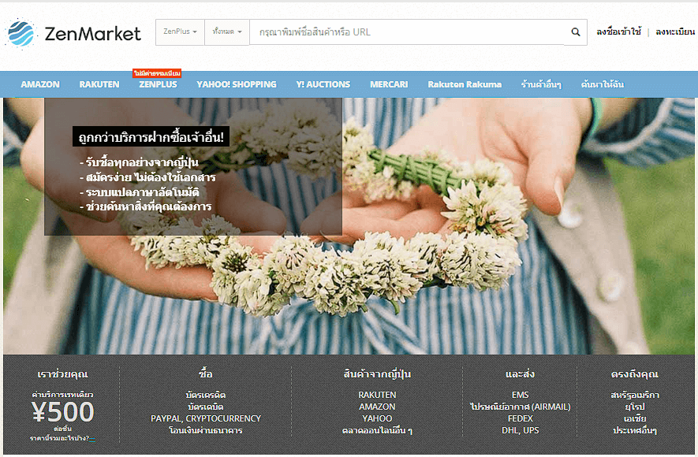Click the ช่วยค้นหาสิ่งที่คุณต้องการ bullet text
Screen dimensions: 698x457
[x=146, y=206]
